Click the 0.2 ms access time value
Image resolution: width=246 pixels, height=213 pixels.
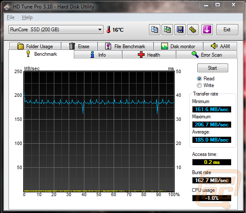pyautogui.click(x=212, y=162)
